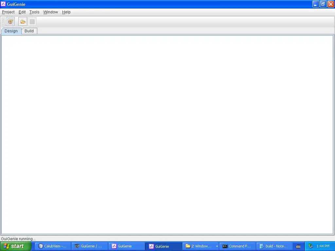Open the Tools menu
Image resolution: width=335 pixels, height=251 pixels.
click(x=34, y=12)
